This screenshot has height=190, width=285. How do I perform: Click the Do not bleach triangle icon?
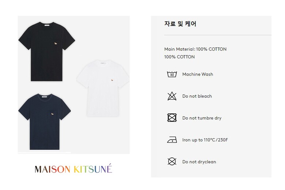click(172, 96)
